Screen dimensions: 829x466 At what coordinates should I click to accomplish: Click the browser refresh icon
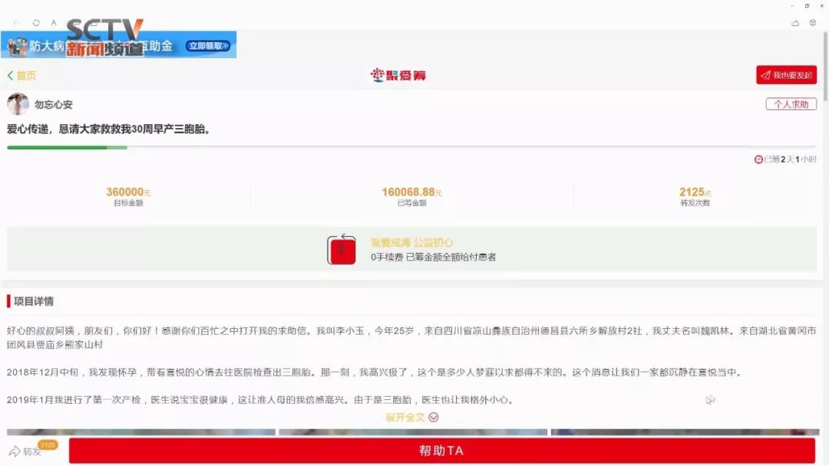[x=36, y=23]
